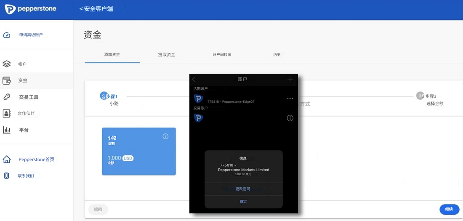Open 平台 sidebar item
The image size is (463, 221).
24,130
